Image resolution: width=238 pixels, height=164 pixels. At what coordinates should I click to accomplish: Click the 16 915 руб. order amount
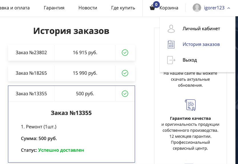85,53
